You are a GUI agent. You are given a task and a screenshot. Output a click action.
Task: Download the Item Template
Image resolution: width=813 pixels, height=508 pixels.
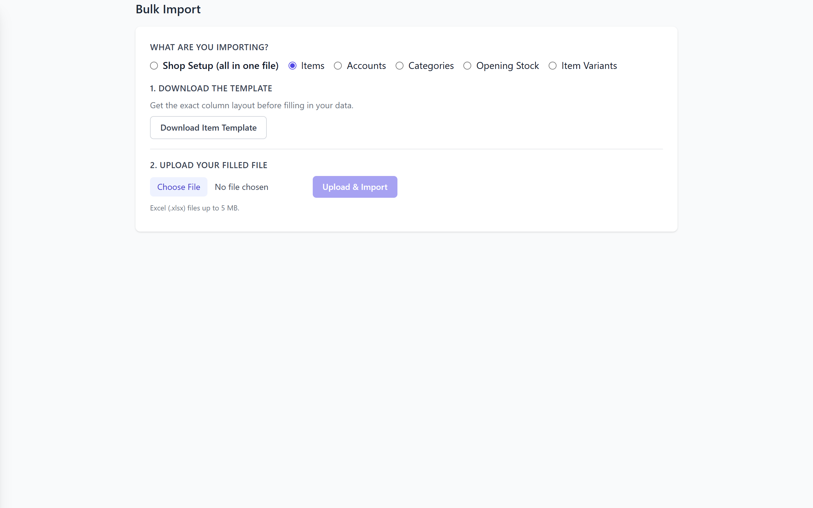point(208,128)
